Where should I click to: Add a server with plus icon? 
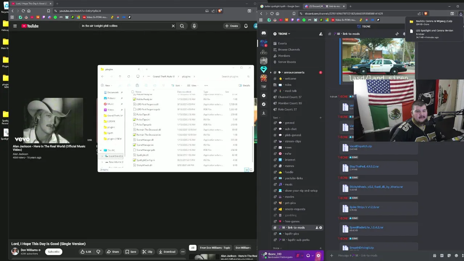[264, 95]
